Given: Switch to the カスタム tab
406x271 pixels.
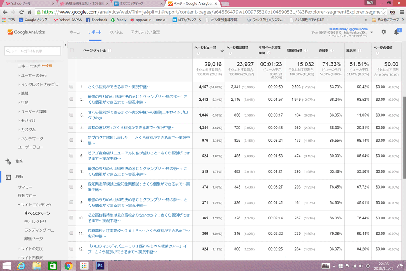Looking at the screenshot, I should 116,32.
